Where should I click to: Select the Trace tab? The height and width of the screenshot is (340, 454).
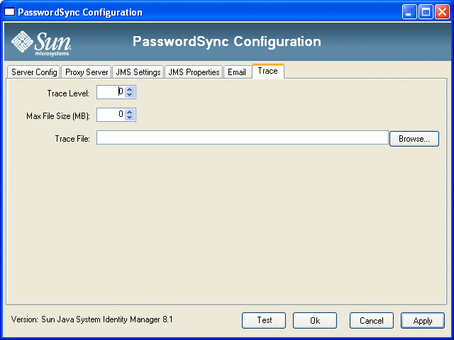coord(268,71)
